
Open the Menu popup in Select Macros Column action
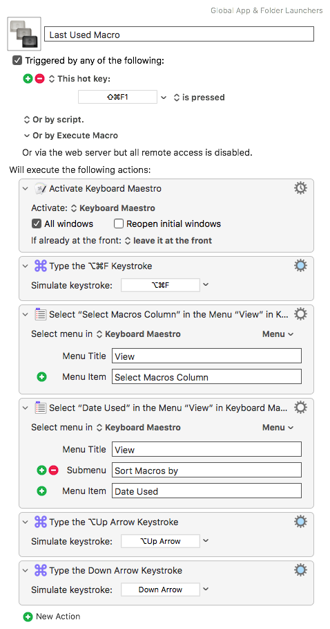pos(278,334)
